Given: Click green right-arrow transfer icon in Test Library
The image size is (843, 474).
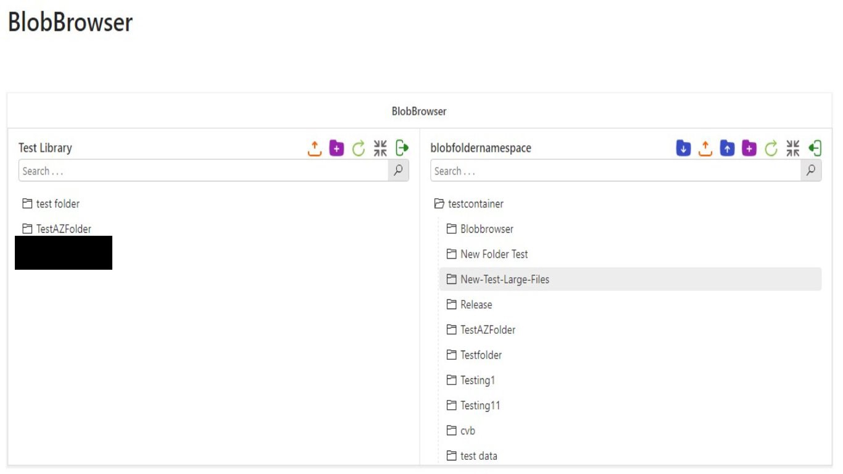Looking at the screenshot, I should tap(402, 148).
